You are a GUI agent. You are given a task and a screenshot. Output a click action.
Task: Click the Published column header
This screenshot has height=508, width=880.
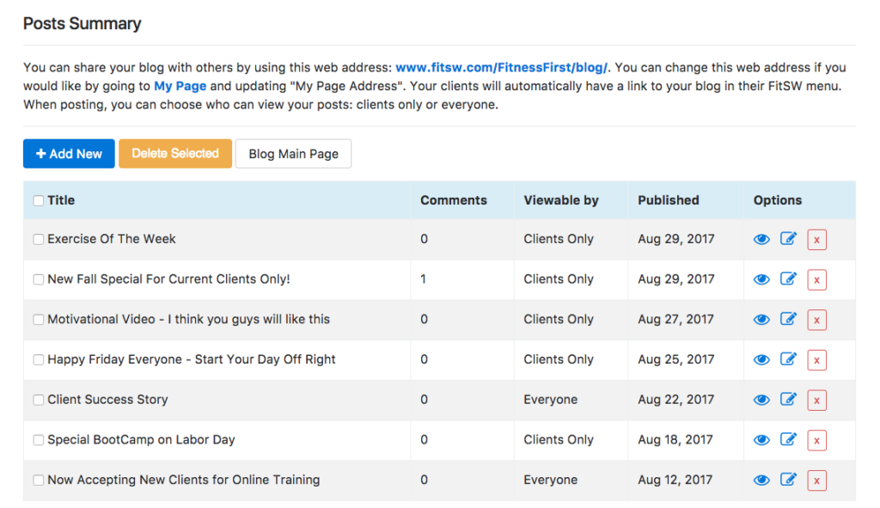coord(669,200)
